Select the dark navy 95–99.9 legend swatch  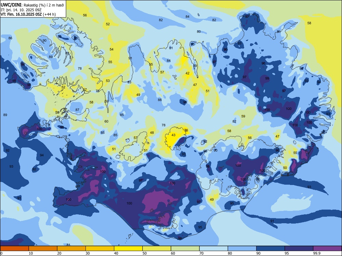(x=299, y=248)
